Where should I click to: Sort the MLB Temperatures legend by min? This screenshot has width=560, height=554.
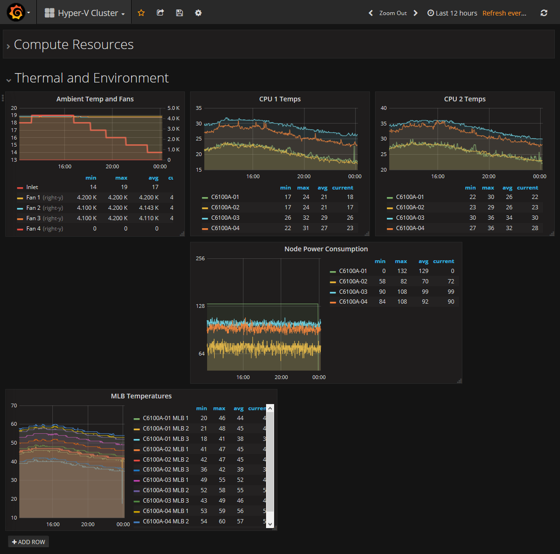coord(201,408)
